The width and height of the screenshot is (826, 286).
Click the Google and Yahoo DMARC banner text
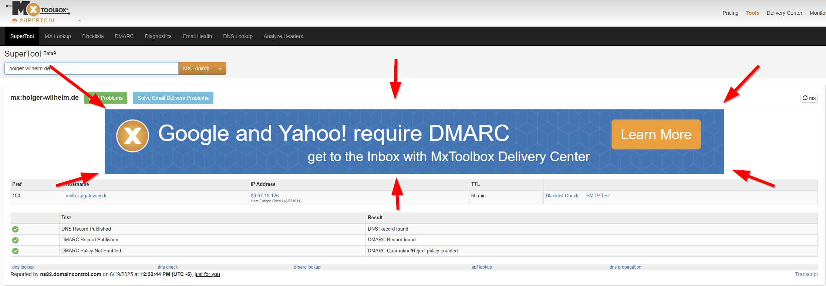coord(334,133)
